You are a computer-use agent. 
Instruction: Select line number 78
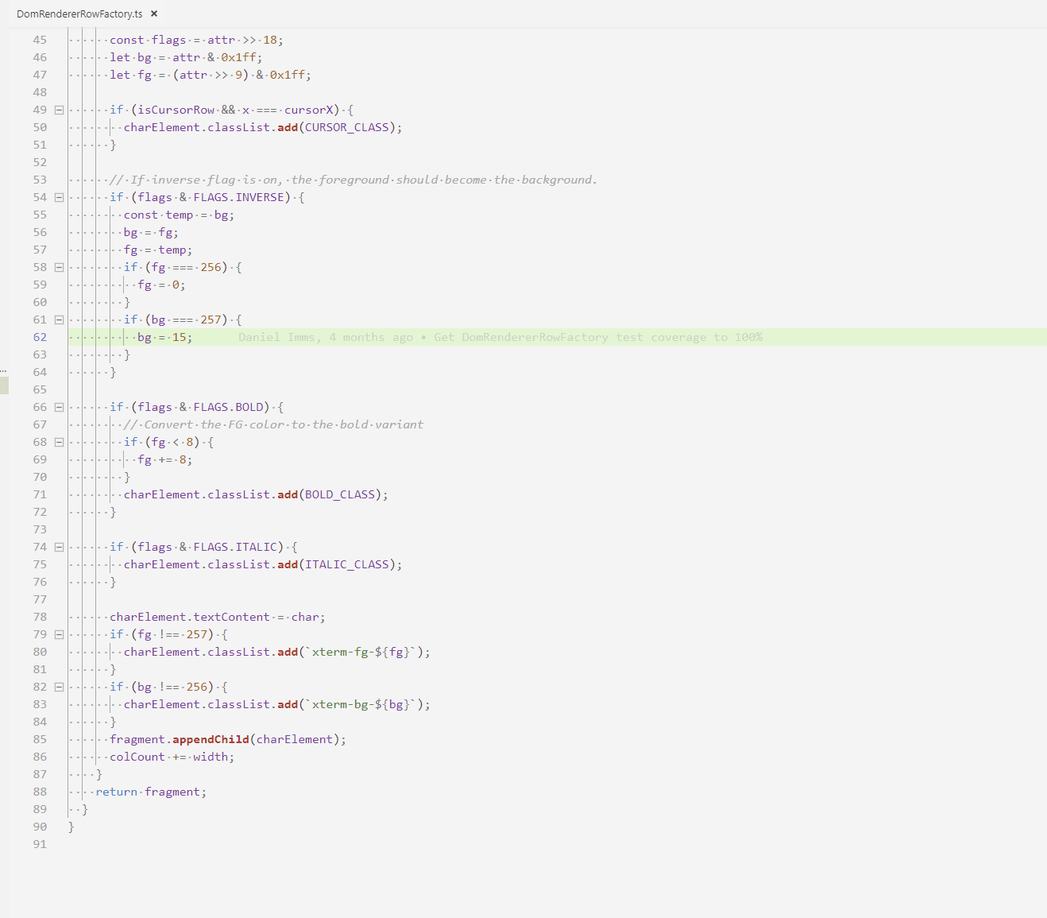[x=40, y=616]
